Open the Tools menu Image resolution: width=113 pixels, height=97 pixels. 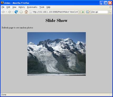point(42,7)
